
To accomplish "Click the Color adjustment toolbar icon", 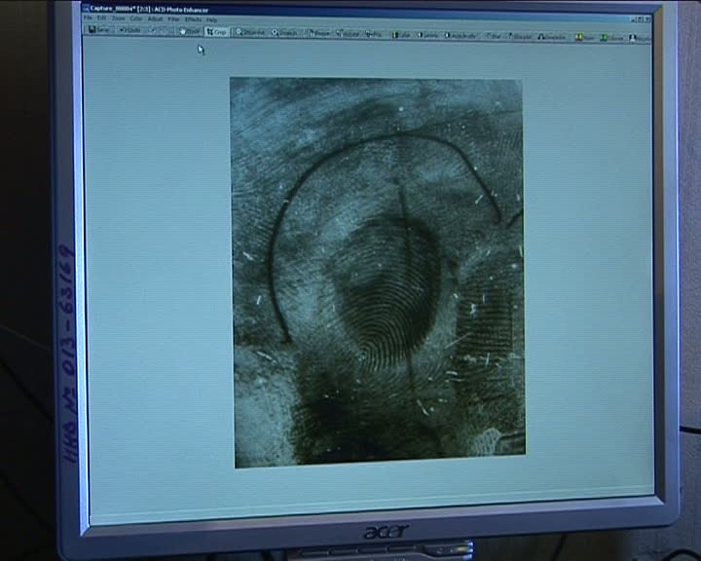I will click(x=401, y=35).
